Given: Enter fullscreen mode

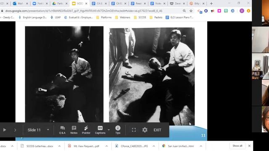Looking at the screenshot, I should pyautogui.click(x=134, y=130).
